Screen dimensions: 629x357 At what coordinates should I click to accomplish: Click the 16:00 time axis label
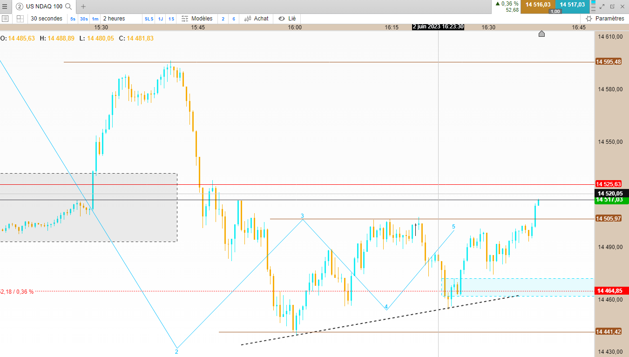(x=295, y=27)
